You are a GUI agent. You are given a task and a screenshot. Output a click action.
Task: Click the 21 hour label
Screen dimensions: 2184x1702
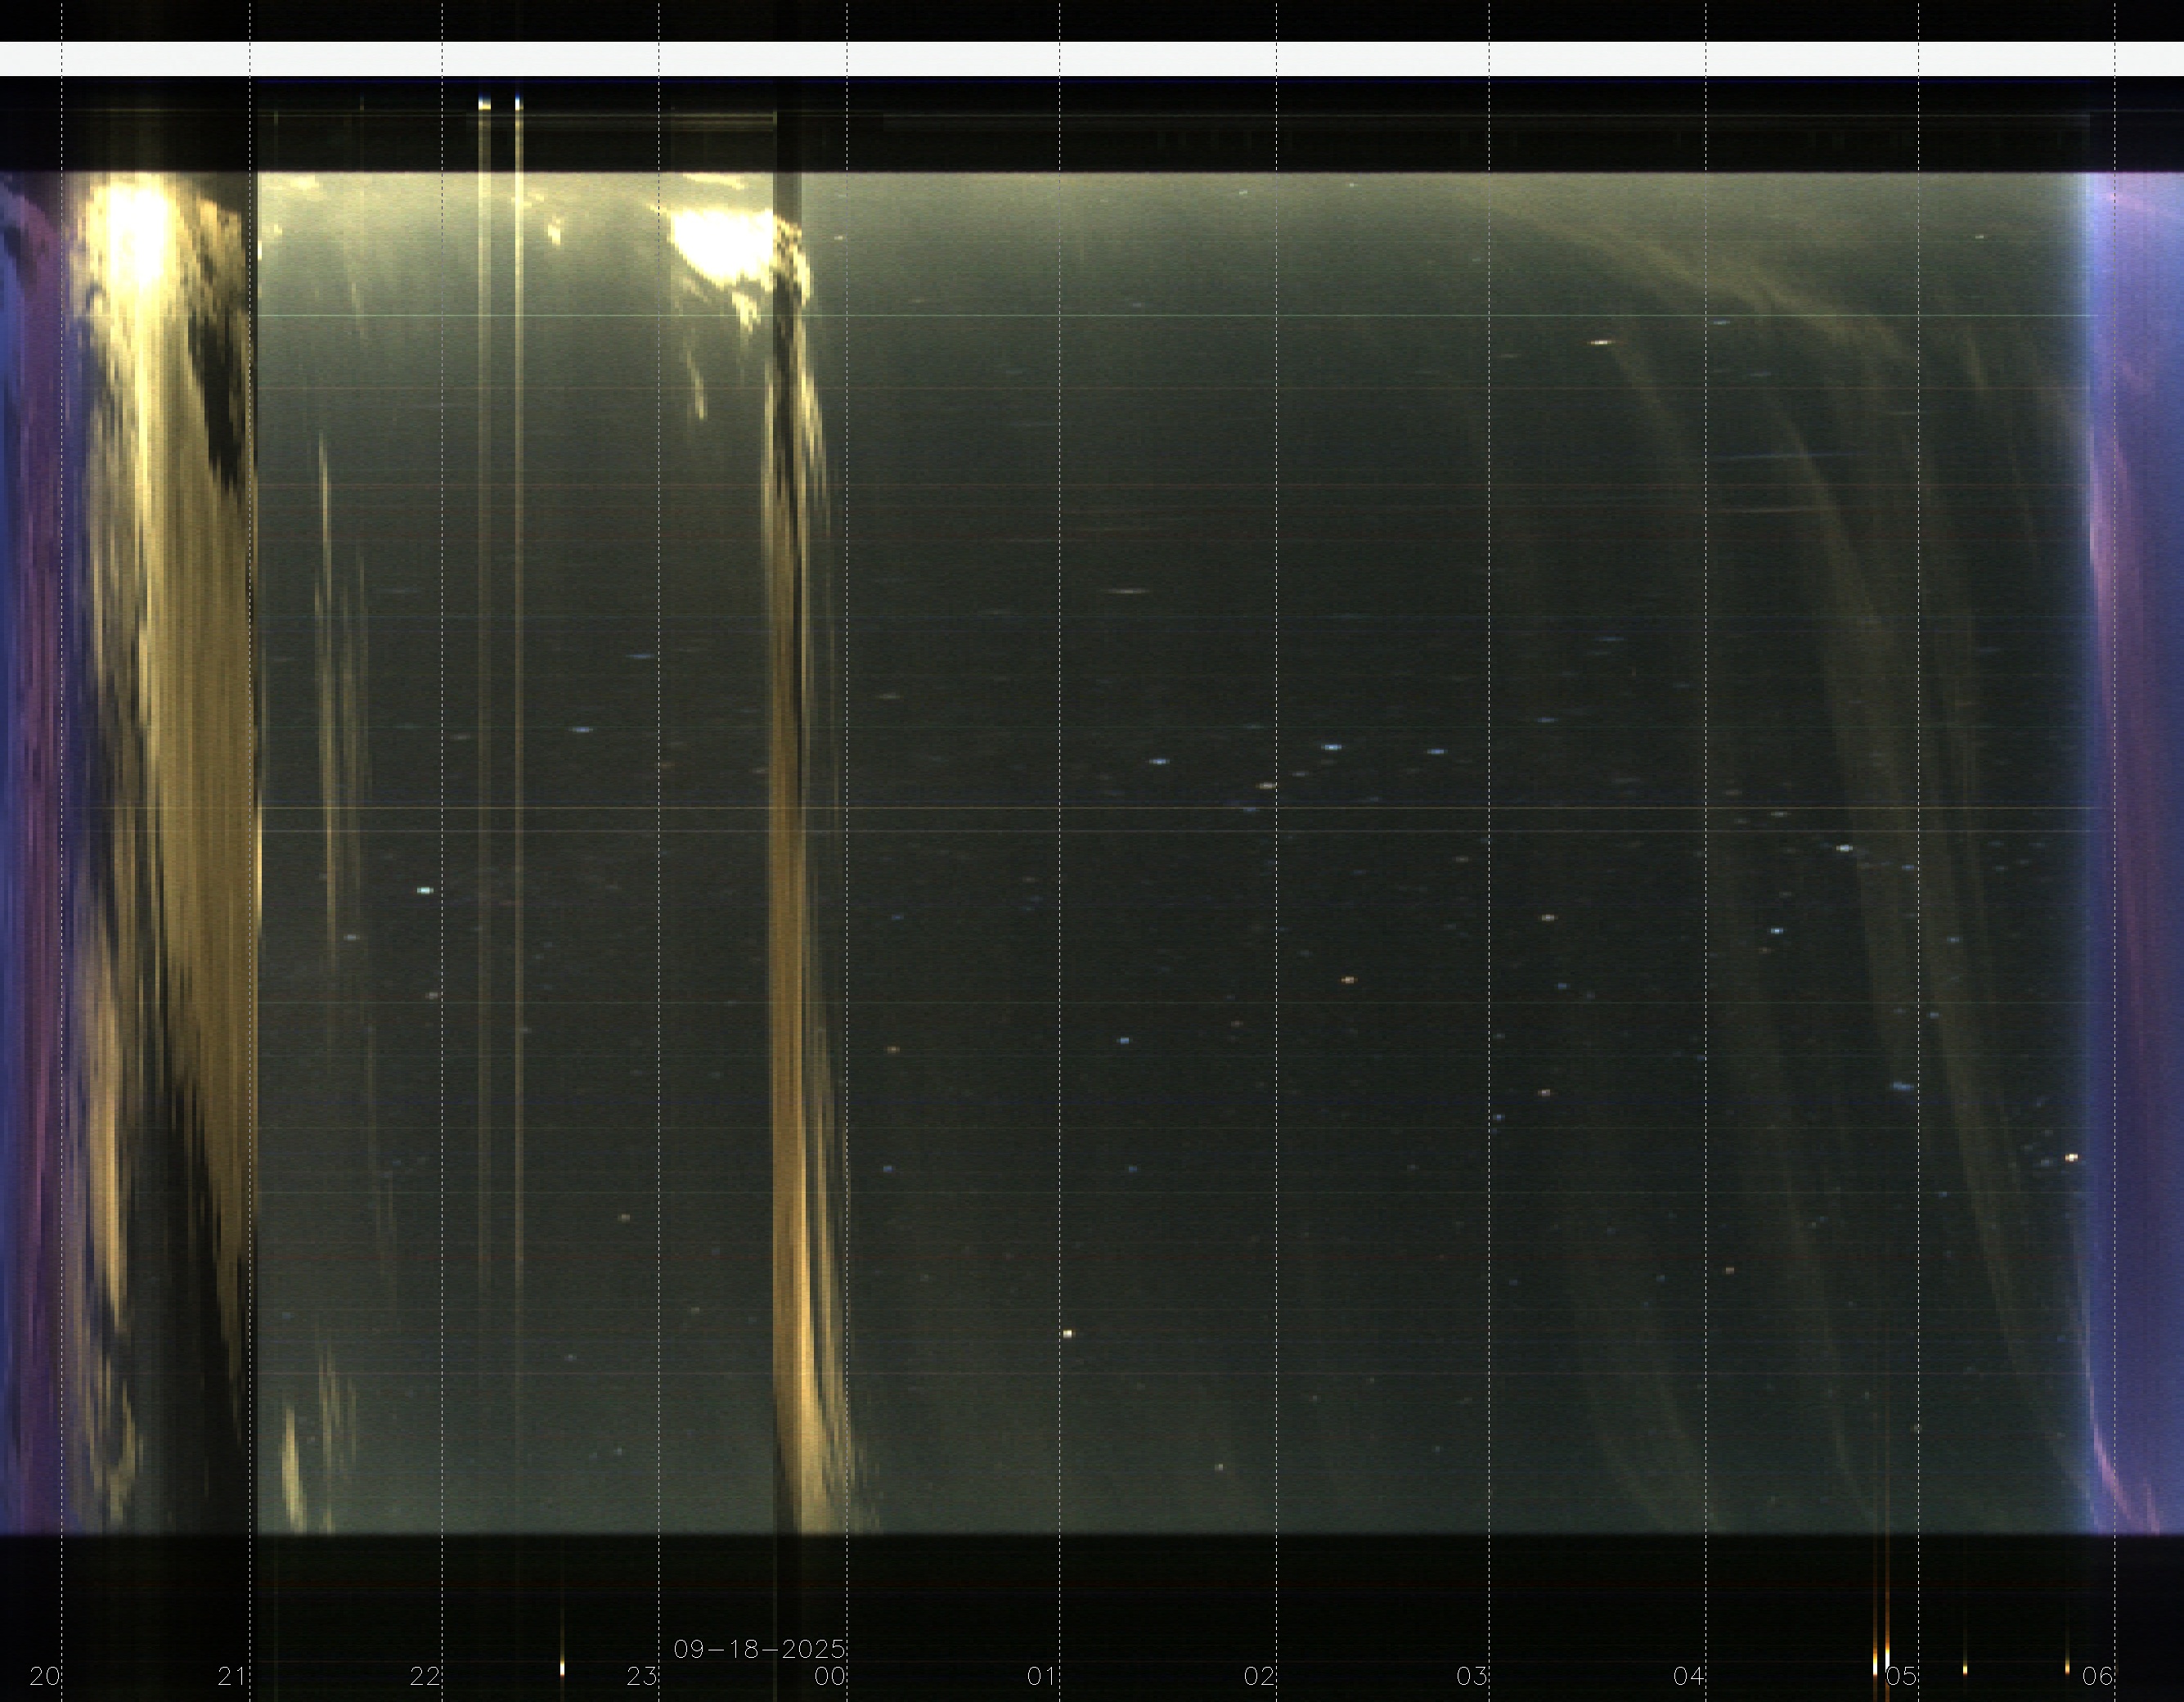tap(231, 1675)
